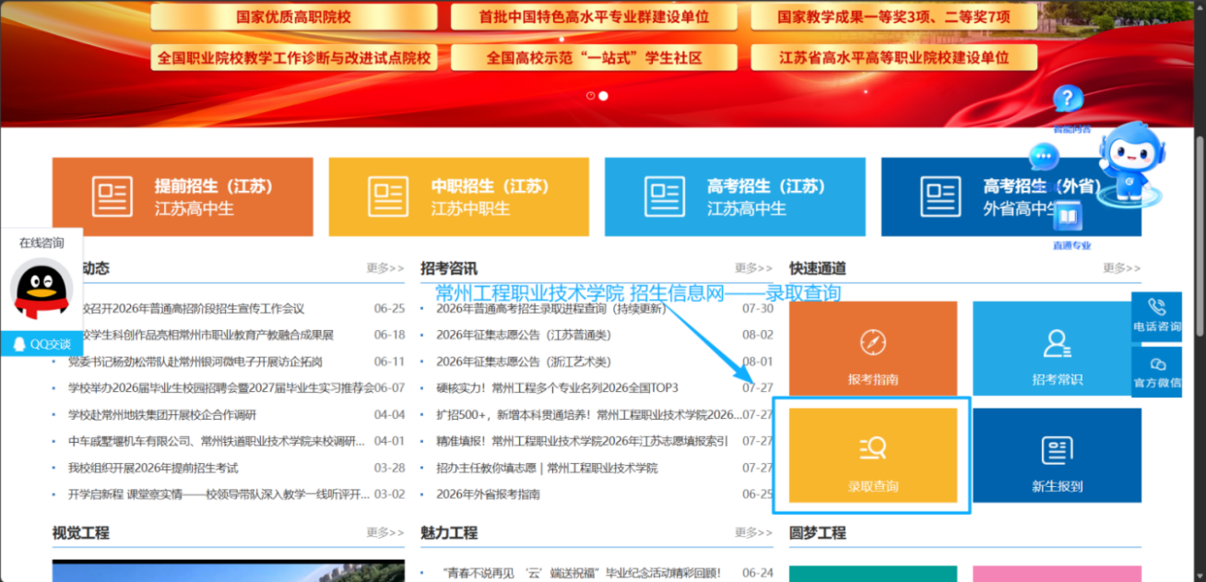Click 国家优质高职院校 banner badge
The width and height of the screenshot is (1206, 582).
point(294,17)
